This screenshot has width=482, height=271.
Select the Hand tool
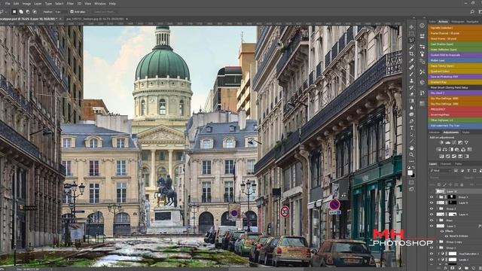click(x=411, y=148)
